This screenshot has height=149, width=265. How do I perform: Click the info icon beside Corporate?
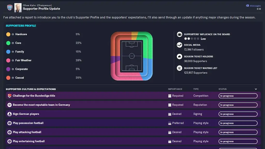13,69
